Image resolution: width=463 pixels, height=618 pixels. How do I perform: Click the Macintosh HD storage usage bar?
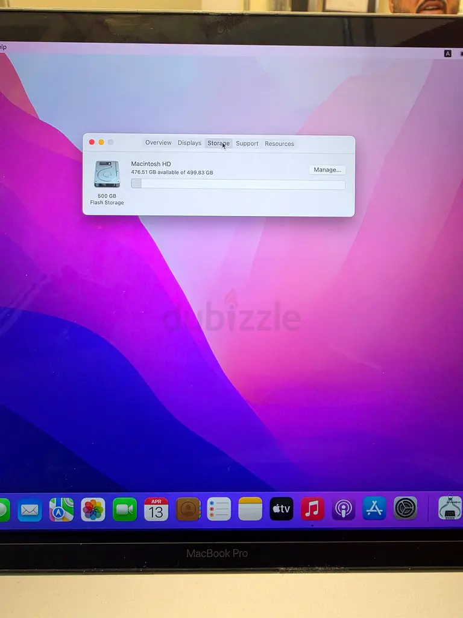[x=238, y=184]
